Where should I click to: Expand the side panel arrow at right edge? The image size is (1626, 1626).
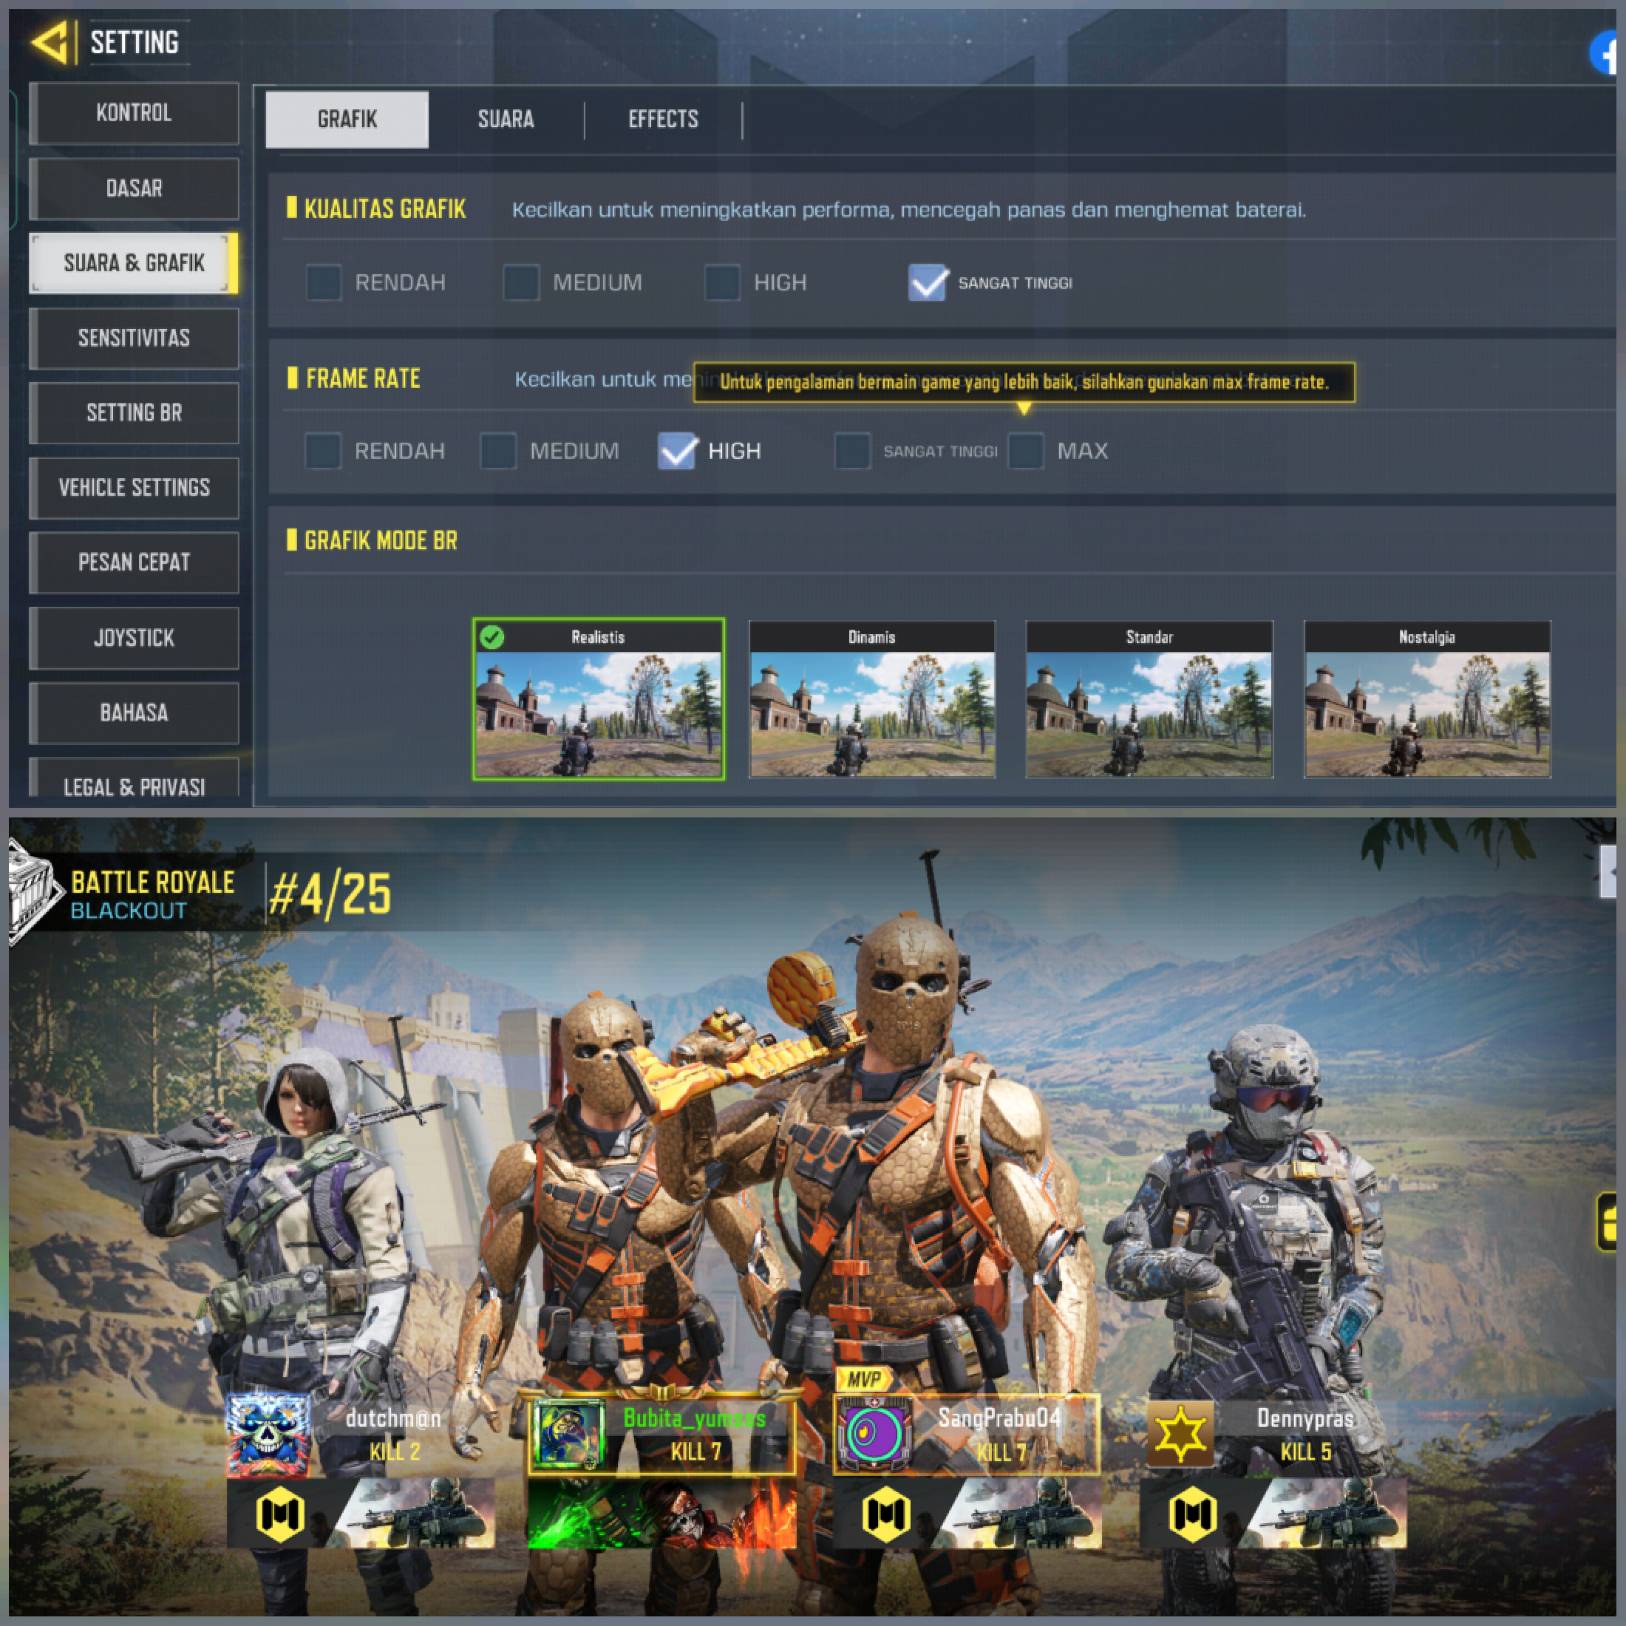1609,872
